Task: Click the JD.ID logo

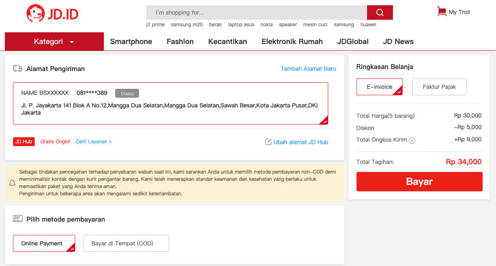Action: (x=52, y=14)
